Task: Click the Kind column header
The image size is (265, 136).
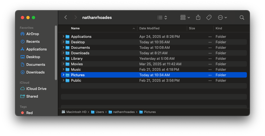Action: [x=219, y=28]
